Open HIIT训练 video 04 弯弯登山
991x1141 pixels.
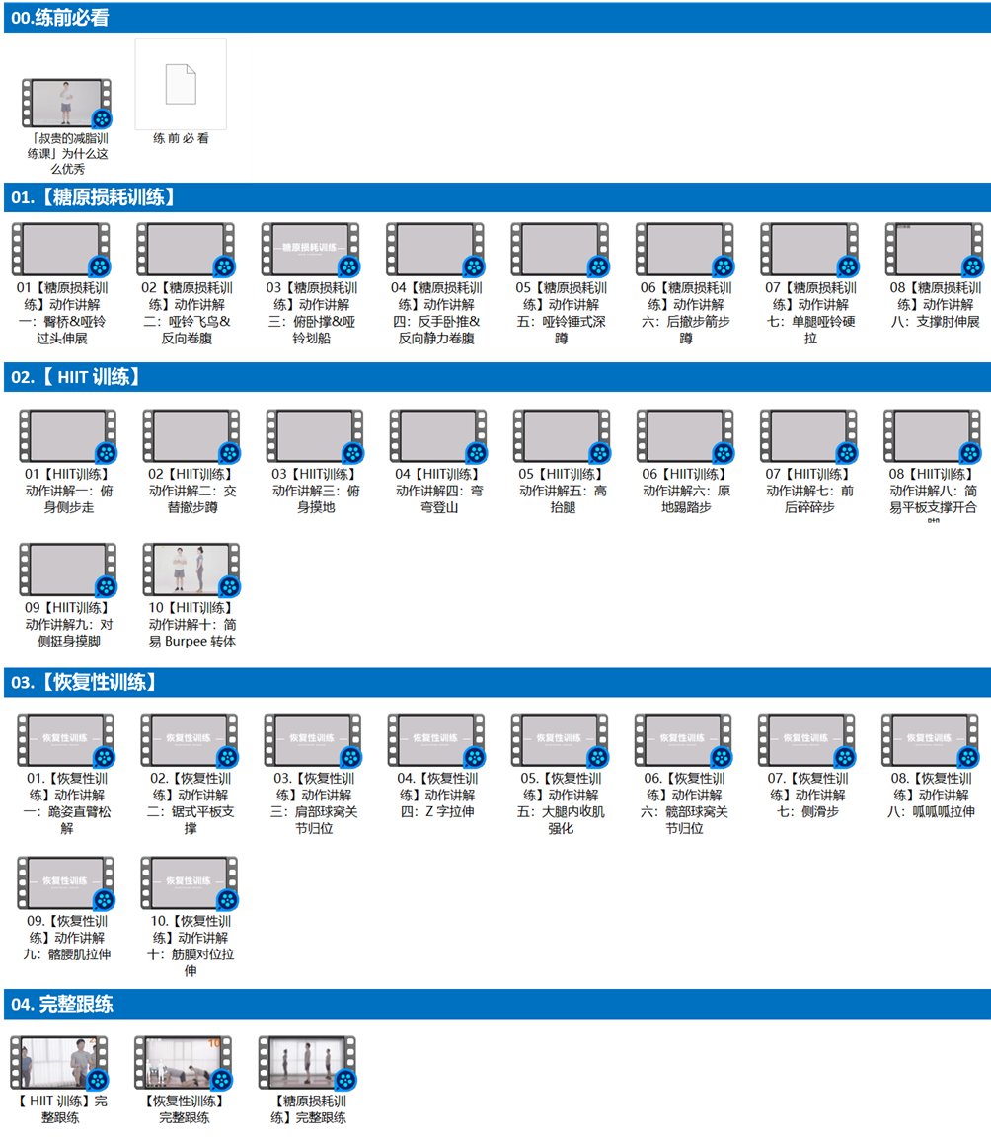(x=438, y=437)
